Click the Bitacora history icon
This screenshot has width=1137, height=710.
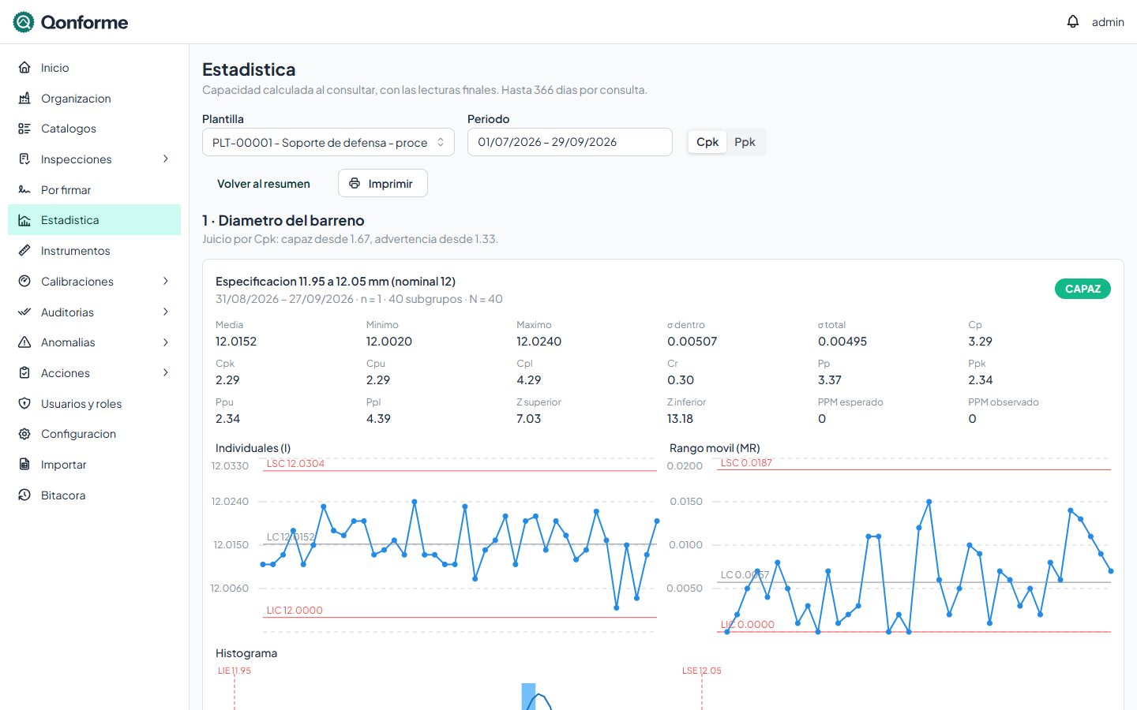24,495
